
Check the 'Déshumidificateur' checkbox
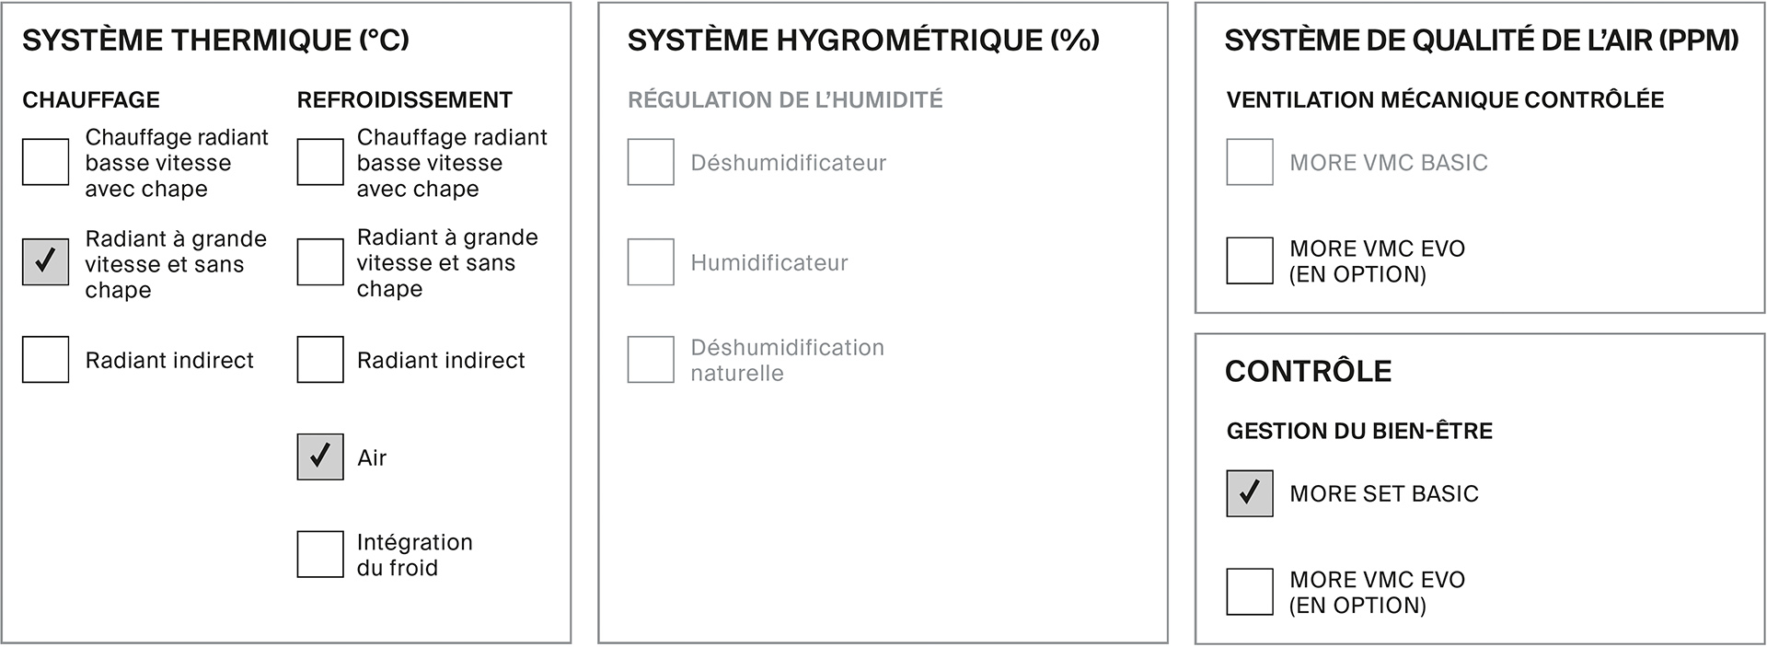651,162
